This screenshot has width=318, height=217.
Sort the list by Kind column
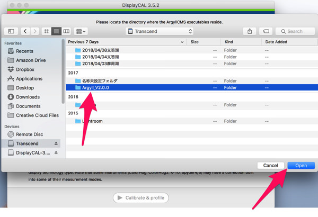pos(229,41)
